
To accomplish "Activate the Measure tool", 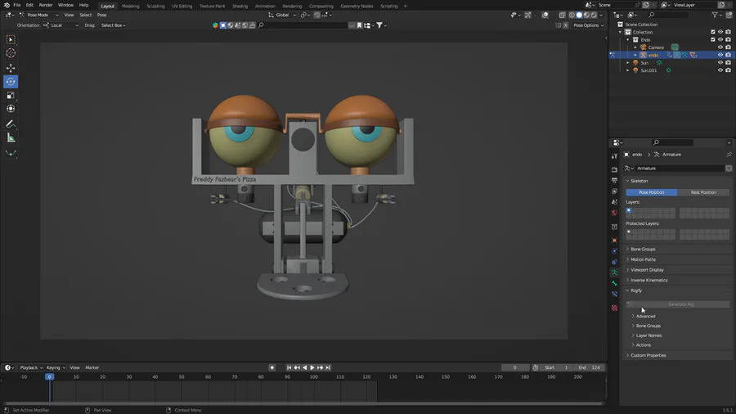I will pyautogui.click(x=11, y=137).
